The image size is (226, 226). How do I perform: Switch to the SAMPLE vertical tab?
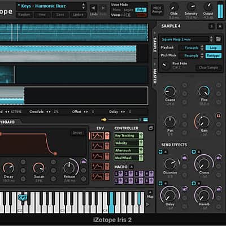point(155,45)
